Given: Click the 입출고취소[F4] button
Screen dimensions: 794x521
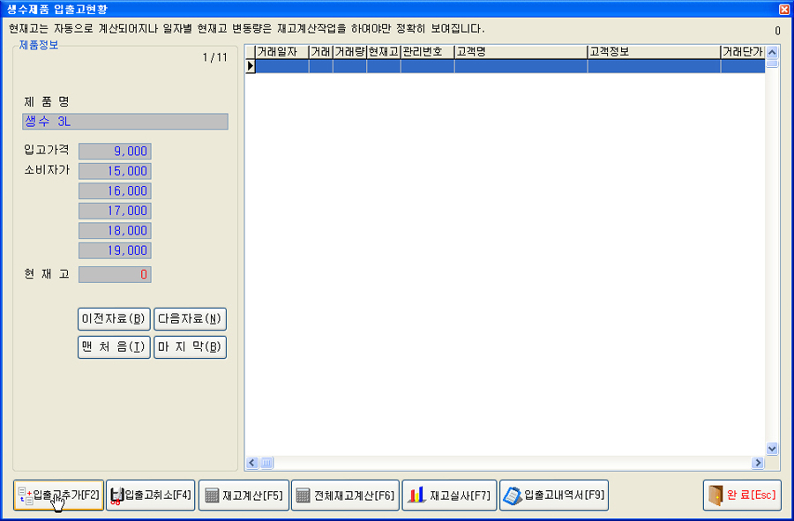Looking at the screenshot, I should [x=150, y=495].
